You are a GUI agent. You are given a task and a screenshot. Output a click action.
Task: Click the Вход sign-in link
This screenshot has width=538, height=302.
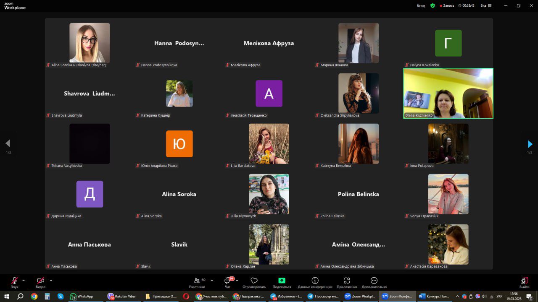coord(421,5)
